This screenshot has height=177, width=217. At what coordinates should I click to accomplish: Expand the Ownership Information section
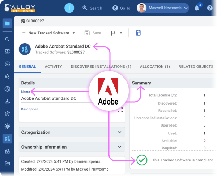pos(72,147)
